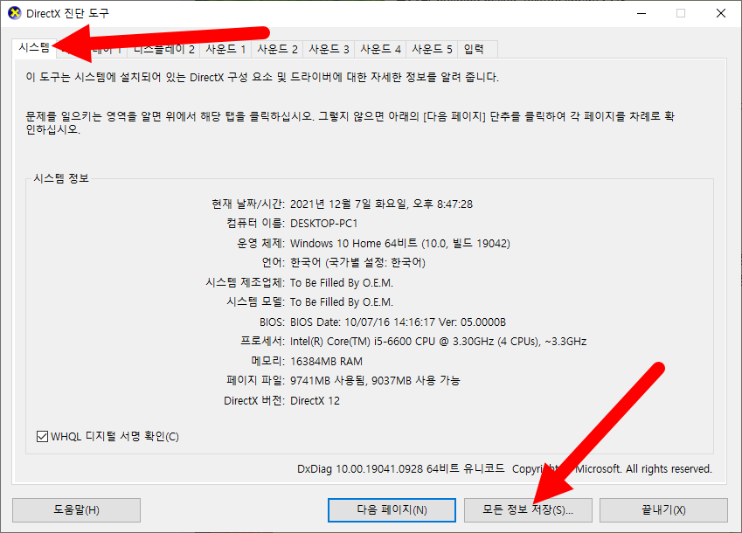Click the 도움말(H) button
The width and height of the screenshot is (742, 533).
click(76, 509)
